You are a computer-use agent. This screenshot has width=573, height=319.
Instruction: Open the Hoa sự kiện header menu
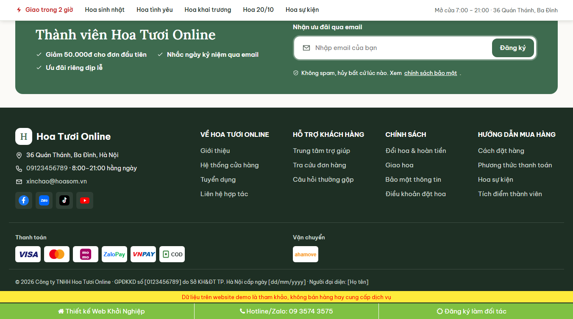(302, 10)
